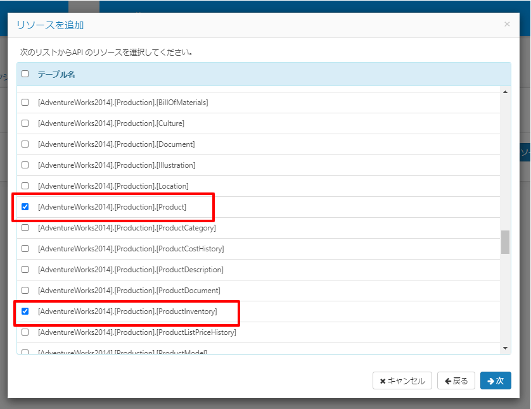Click the scroll down arrow of the table list
The width and height of the screenshot is (531, 409).
(x=505, y=348)
